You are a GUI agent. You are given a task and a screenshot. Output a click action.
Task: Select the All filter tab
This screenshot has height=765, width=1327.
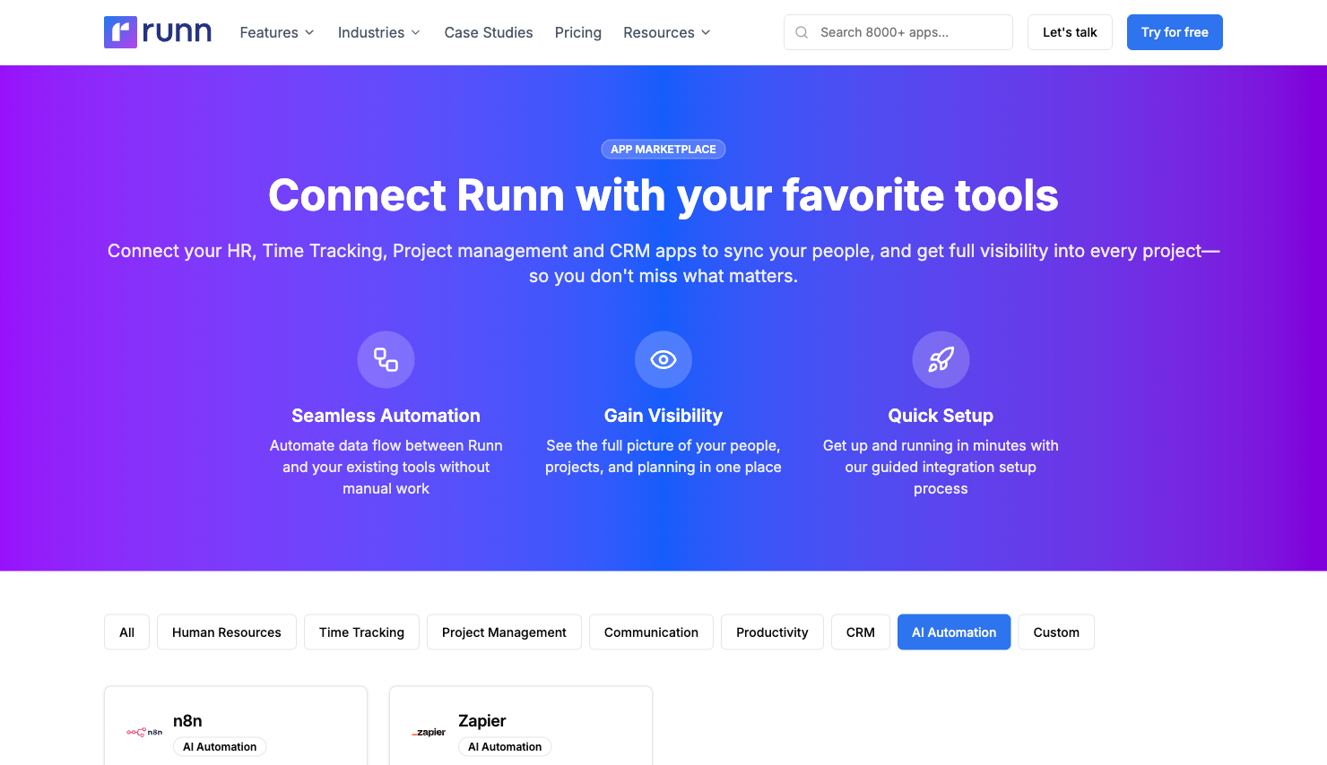(x=126, y=632)
